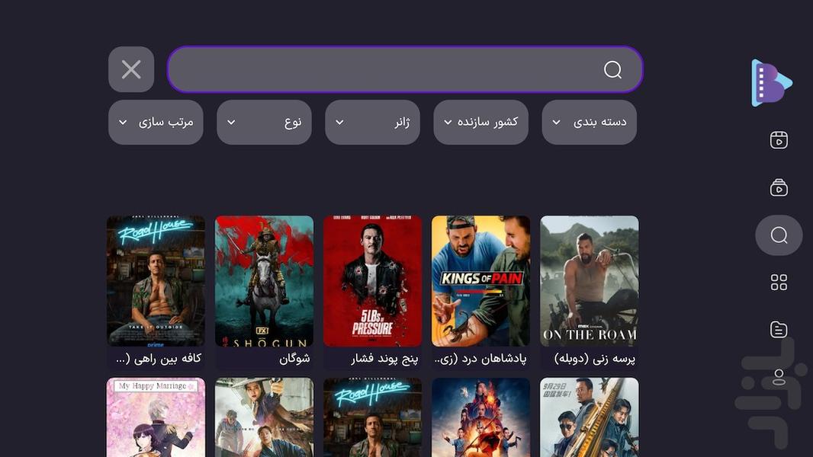This screenshot has height=457, width=813.
Task: Open the On the Roam poster
Action: tap(590, 281)
